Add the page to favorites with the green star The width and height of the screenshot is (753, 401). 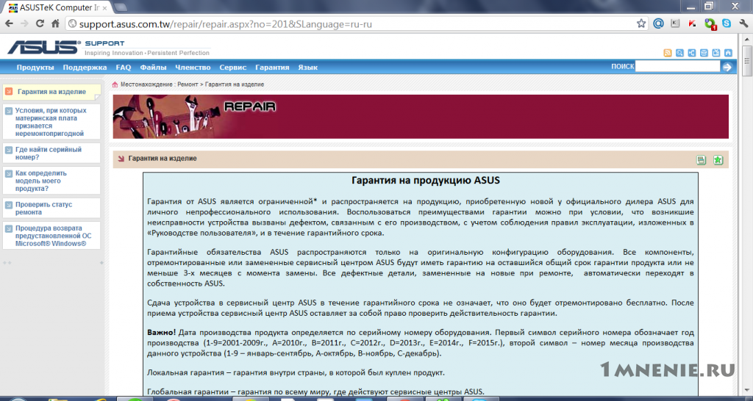pyautogui.click(x=718, y=160)
